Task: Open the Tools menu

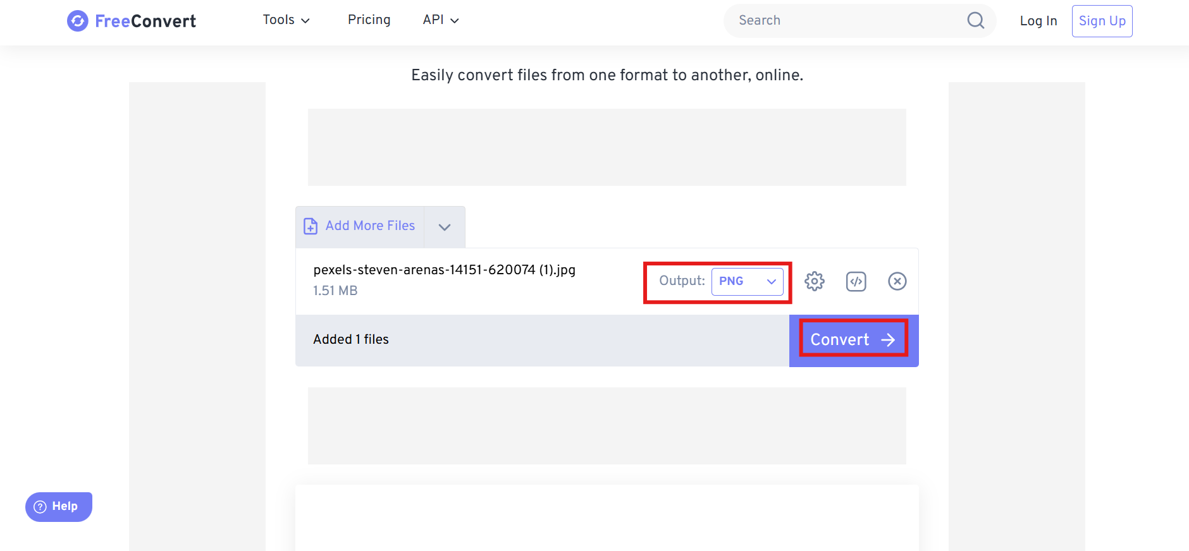Action: (x=286, y=20)
